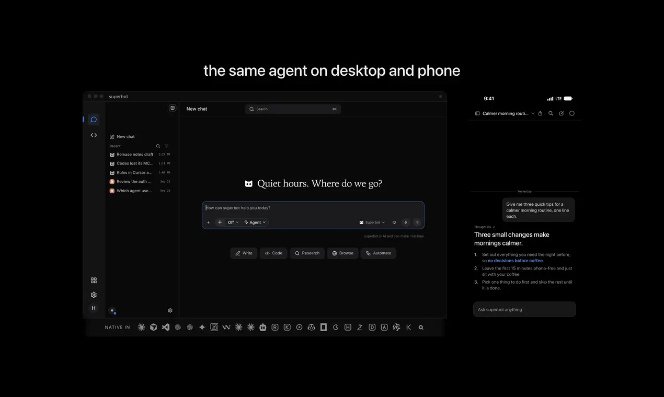Start a New chat from the sidebar

pos(122,137)
